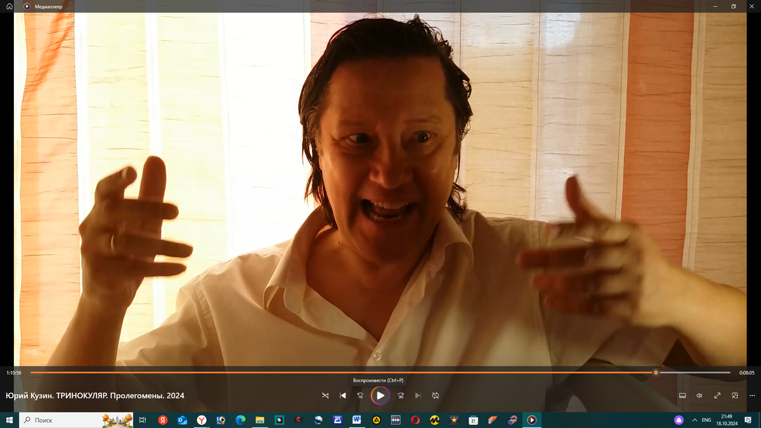The height and width of the screenshot is (428, 761).
Task: Open film star video app taskbar icon
Action: pos(454,420)
